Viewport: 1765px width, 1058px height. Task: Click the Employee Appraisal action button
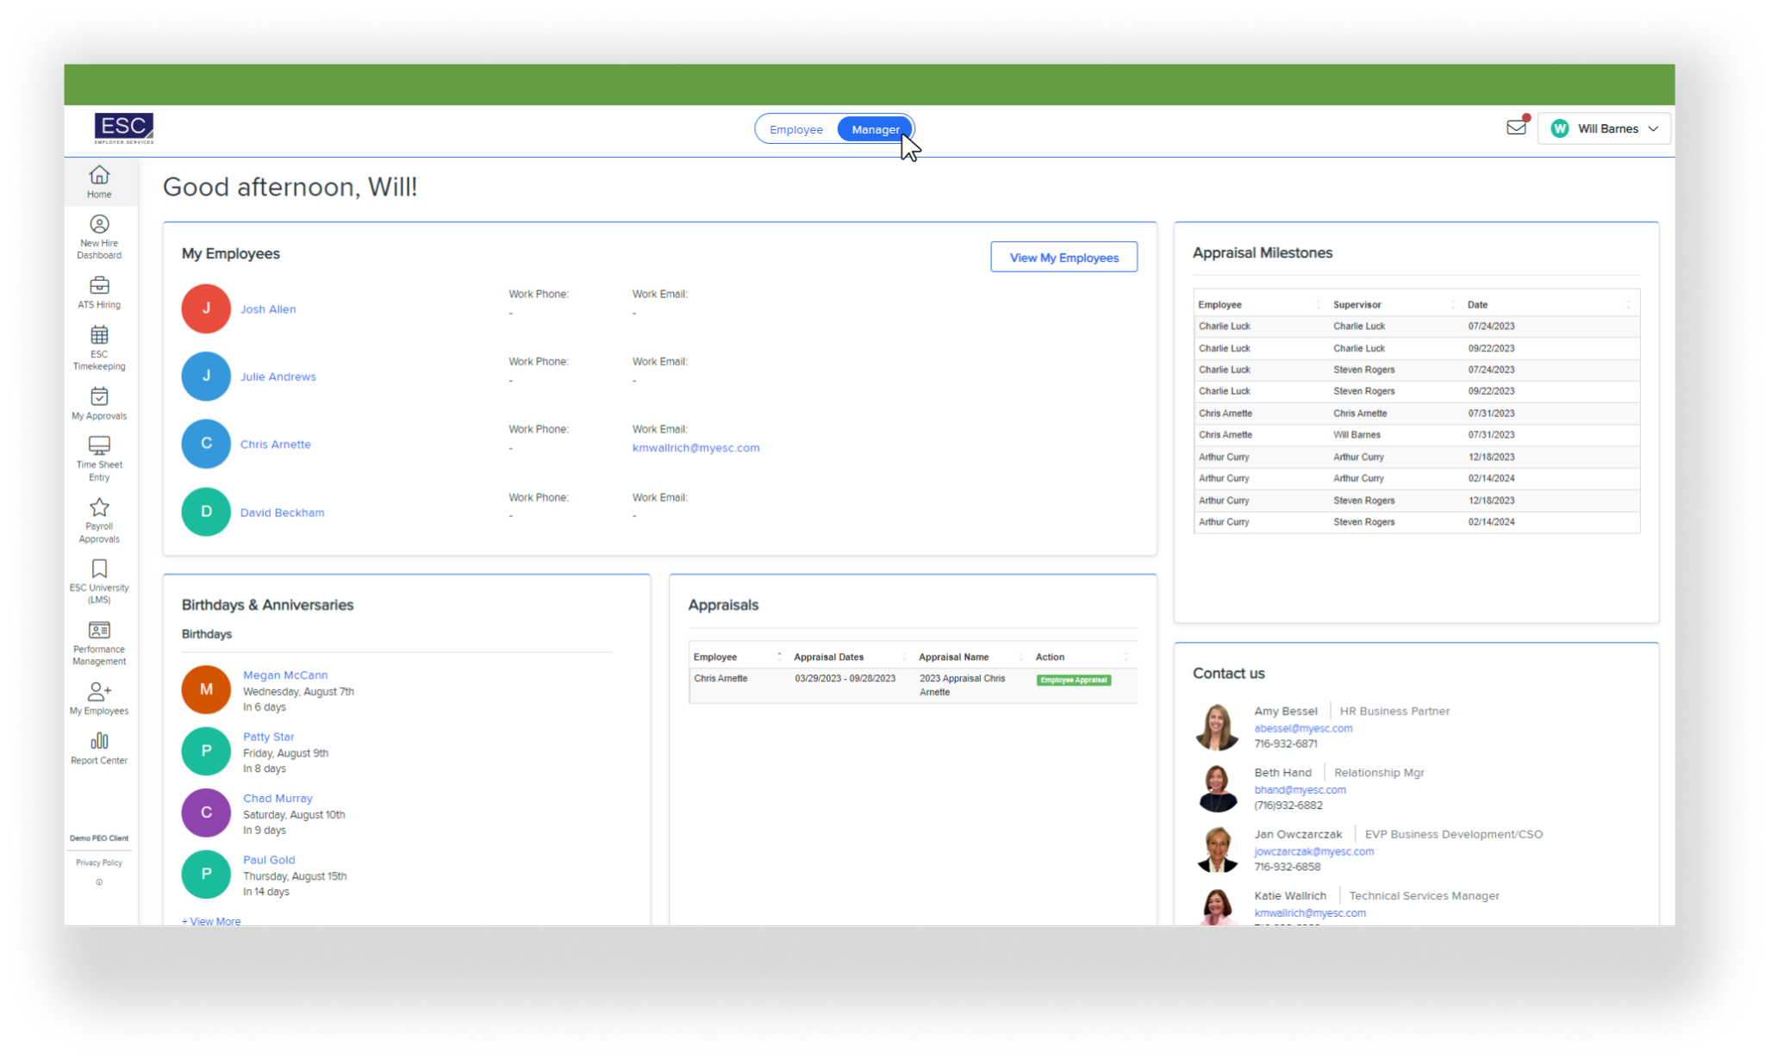click(1074, 680)
